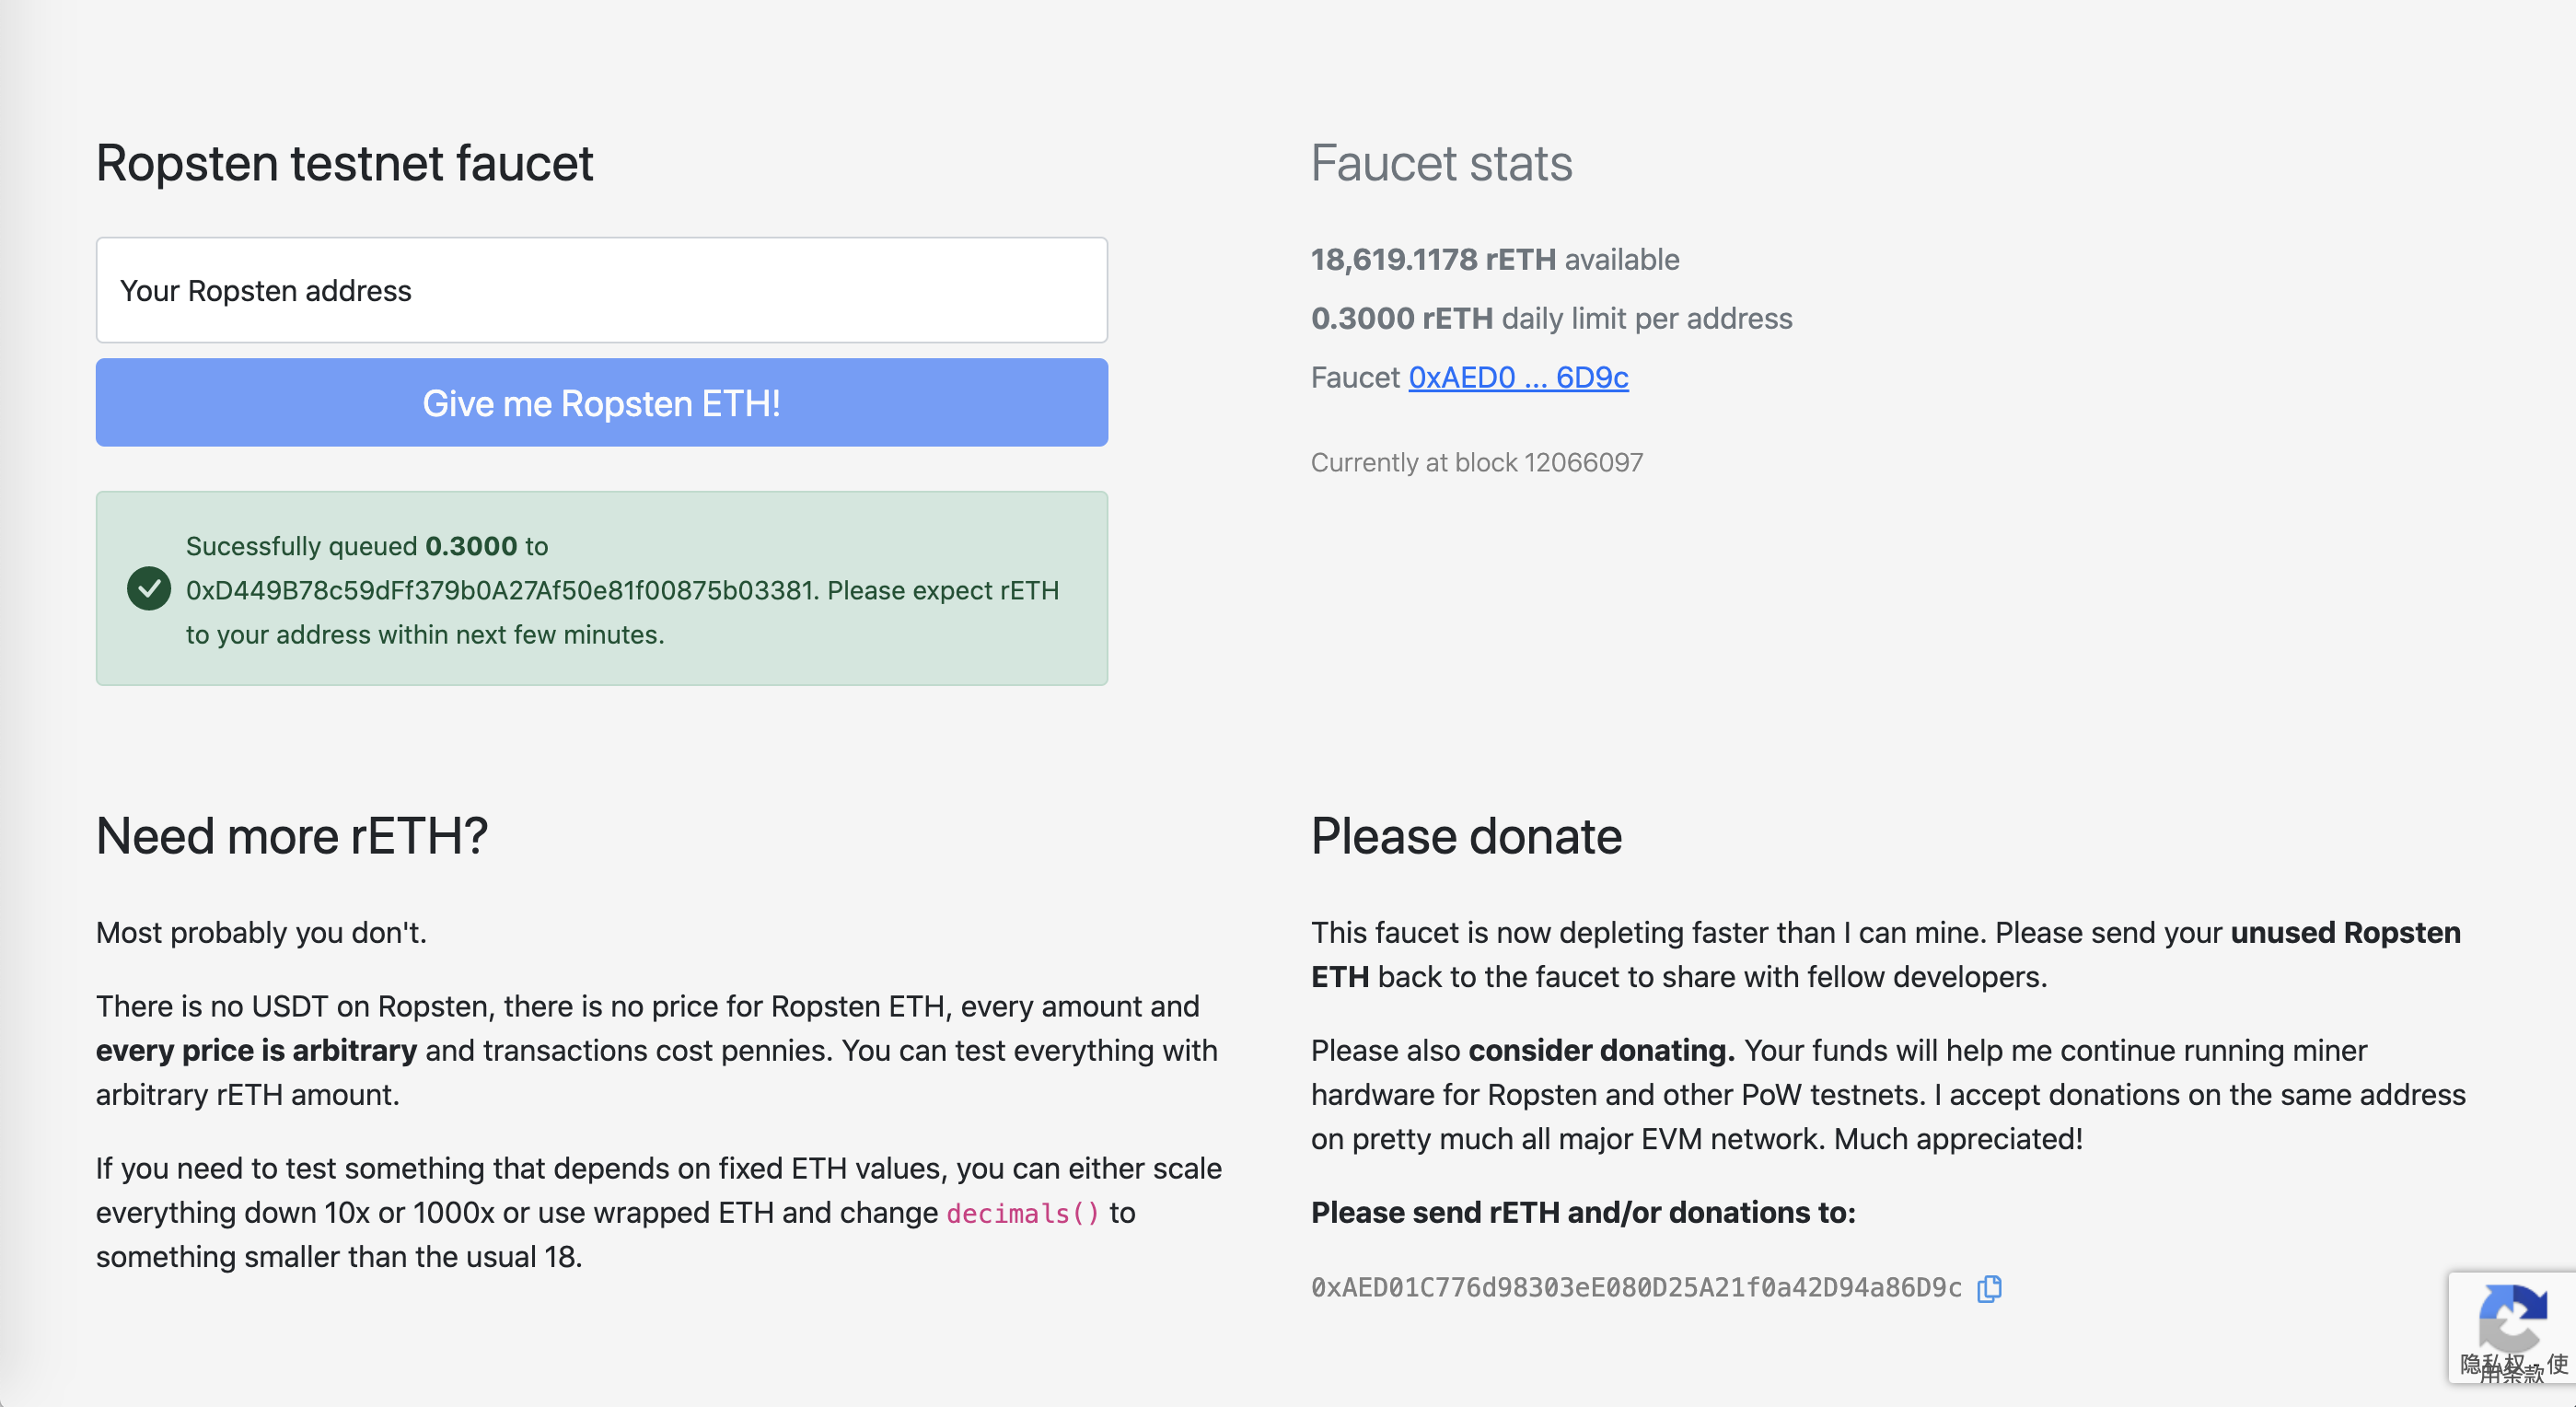Click the 18,619.1178 rETH available text
The height and width of the screenshot is (1407, 2576).
1494,259
